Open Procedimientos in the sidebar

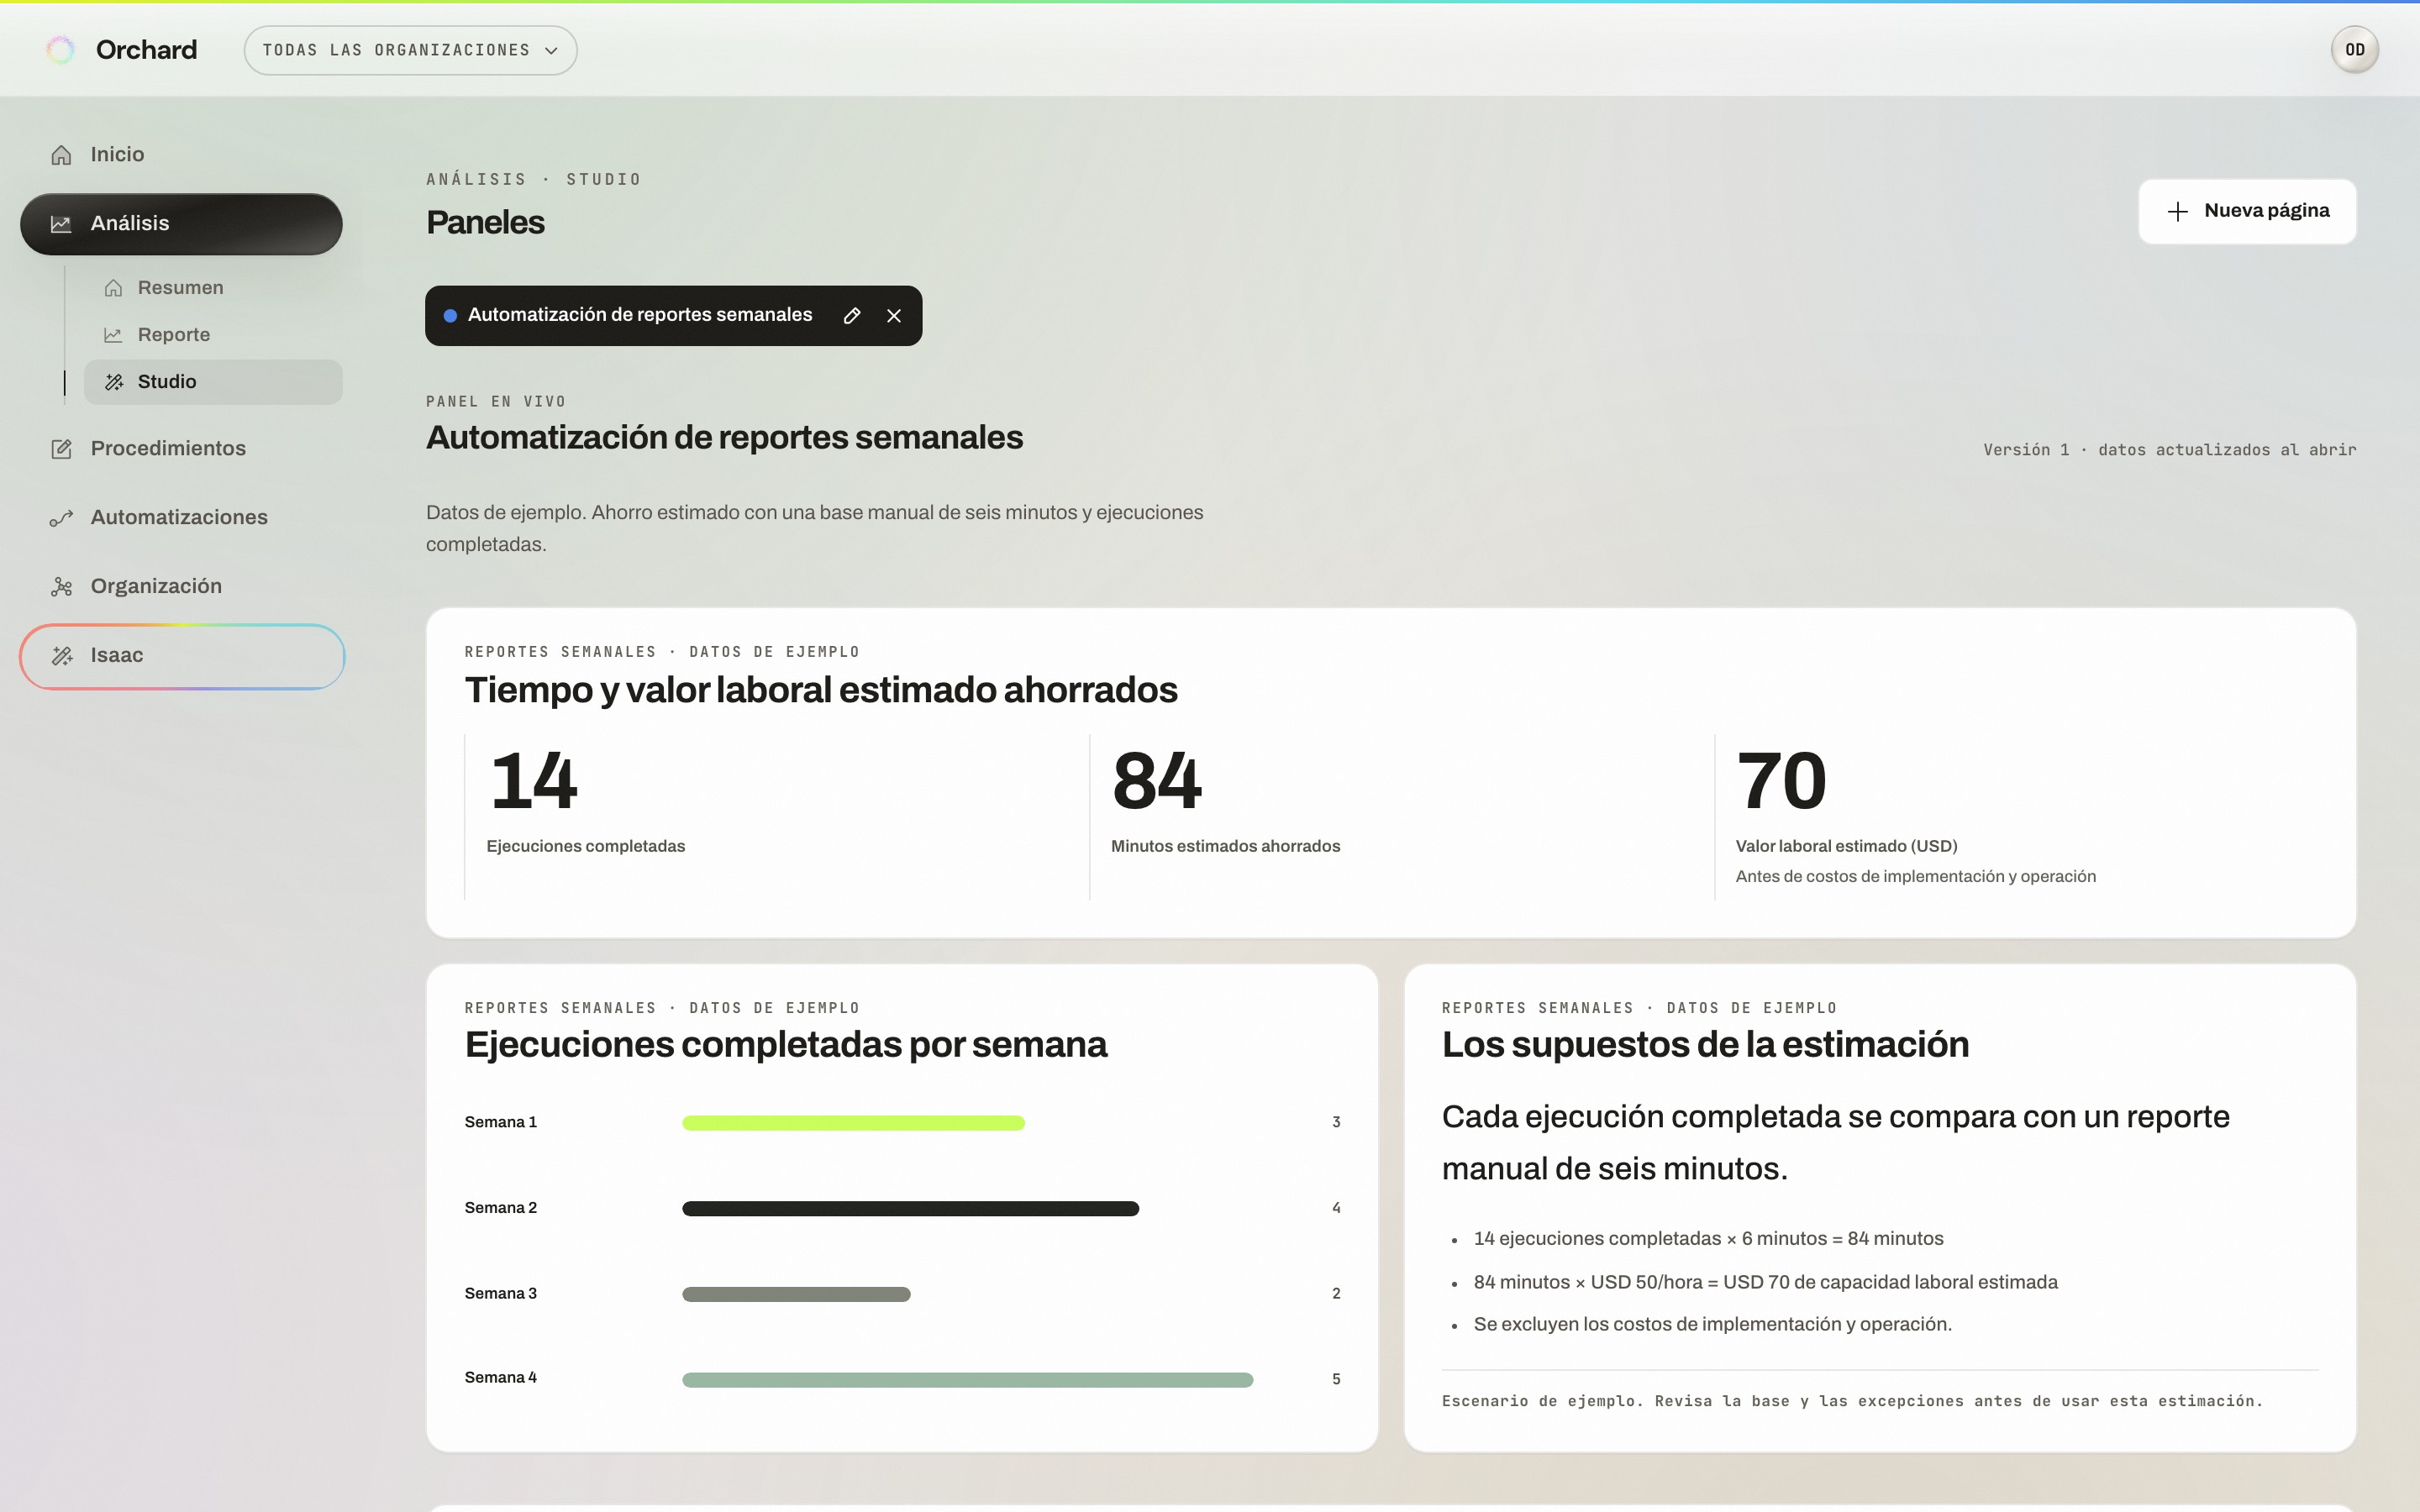coord(180,449)
